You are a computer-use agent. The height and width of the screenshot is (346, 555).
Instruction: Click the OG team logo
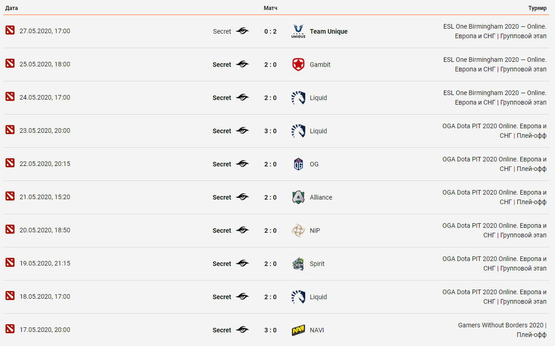coord(298,164)
